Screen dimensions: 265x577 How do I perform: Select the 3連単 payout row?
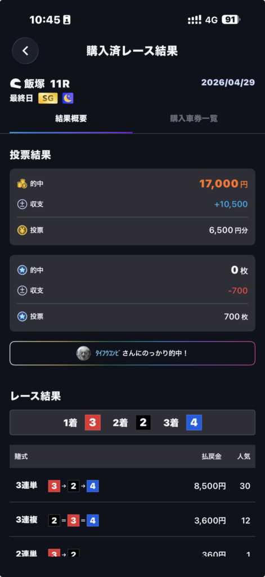tap(132, 486)
